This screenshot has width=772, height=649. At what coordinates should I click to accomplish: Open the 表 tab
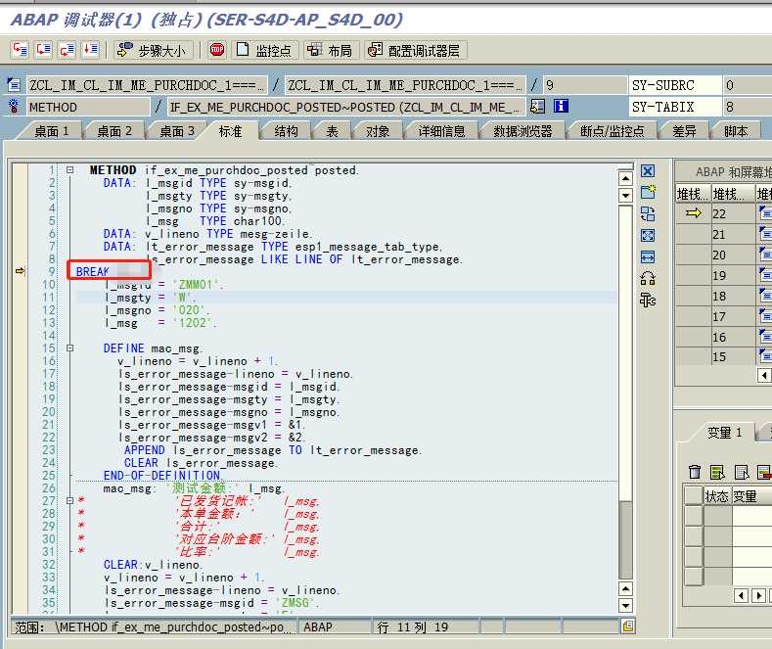pos(333,131)
